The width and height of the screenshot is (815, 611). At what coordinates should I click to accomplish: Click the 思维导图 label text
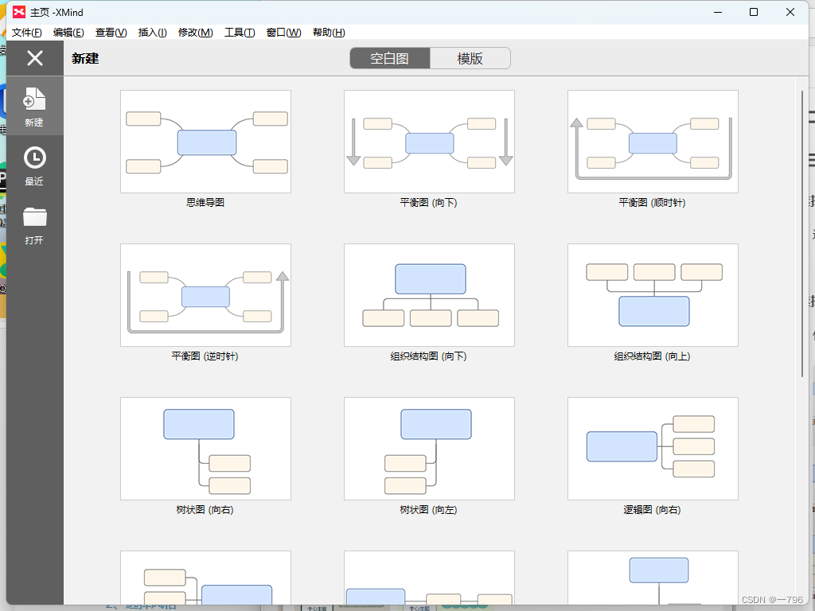tap(205, 203)
